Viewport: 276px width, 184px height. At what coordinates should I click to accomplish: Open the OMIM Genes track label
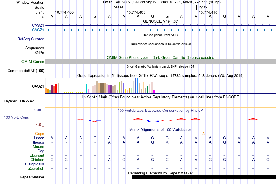[x=33, y=62]
